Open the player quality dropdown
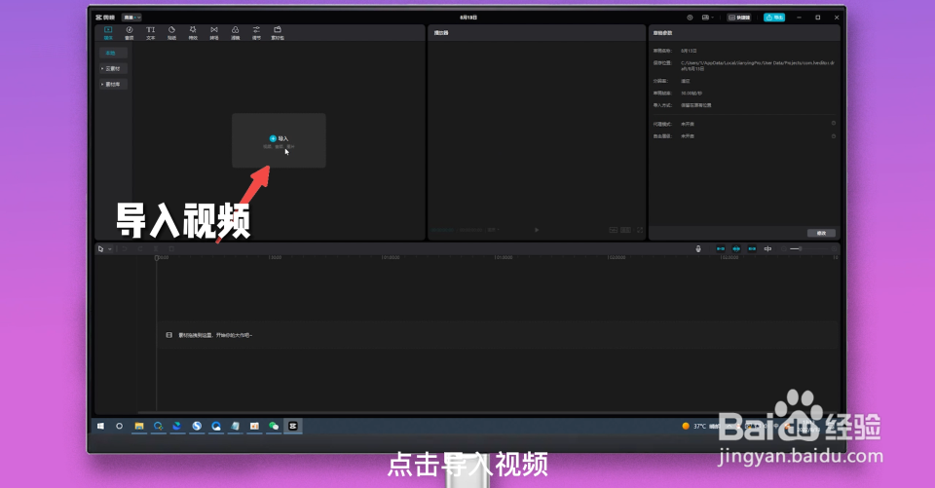935x488 pixels. 494,230
